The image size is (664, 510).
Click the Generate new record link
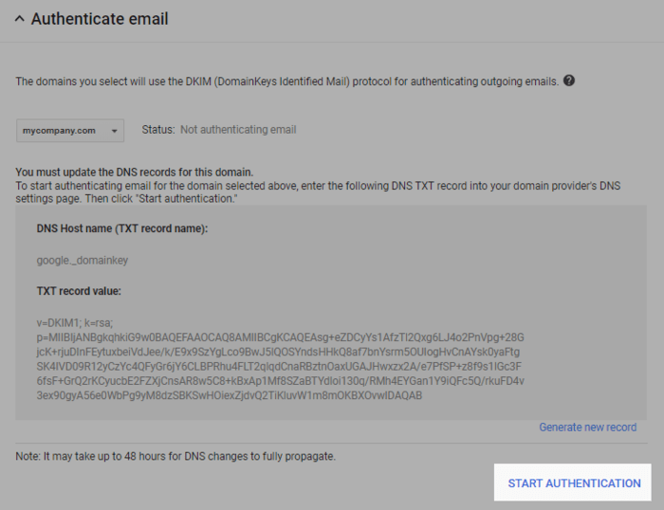coord(587,427)
